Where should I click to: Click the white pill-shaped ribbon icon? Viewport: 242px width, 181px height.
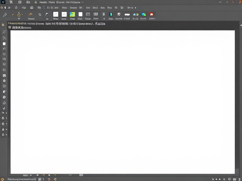127,14
